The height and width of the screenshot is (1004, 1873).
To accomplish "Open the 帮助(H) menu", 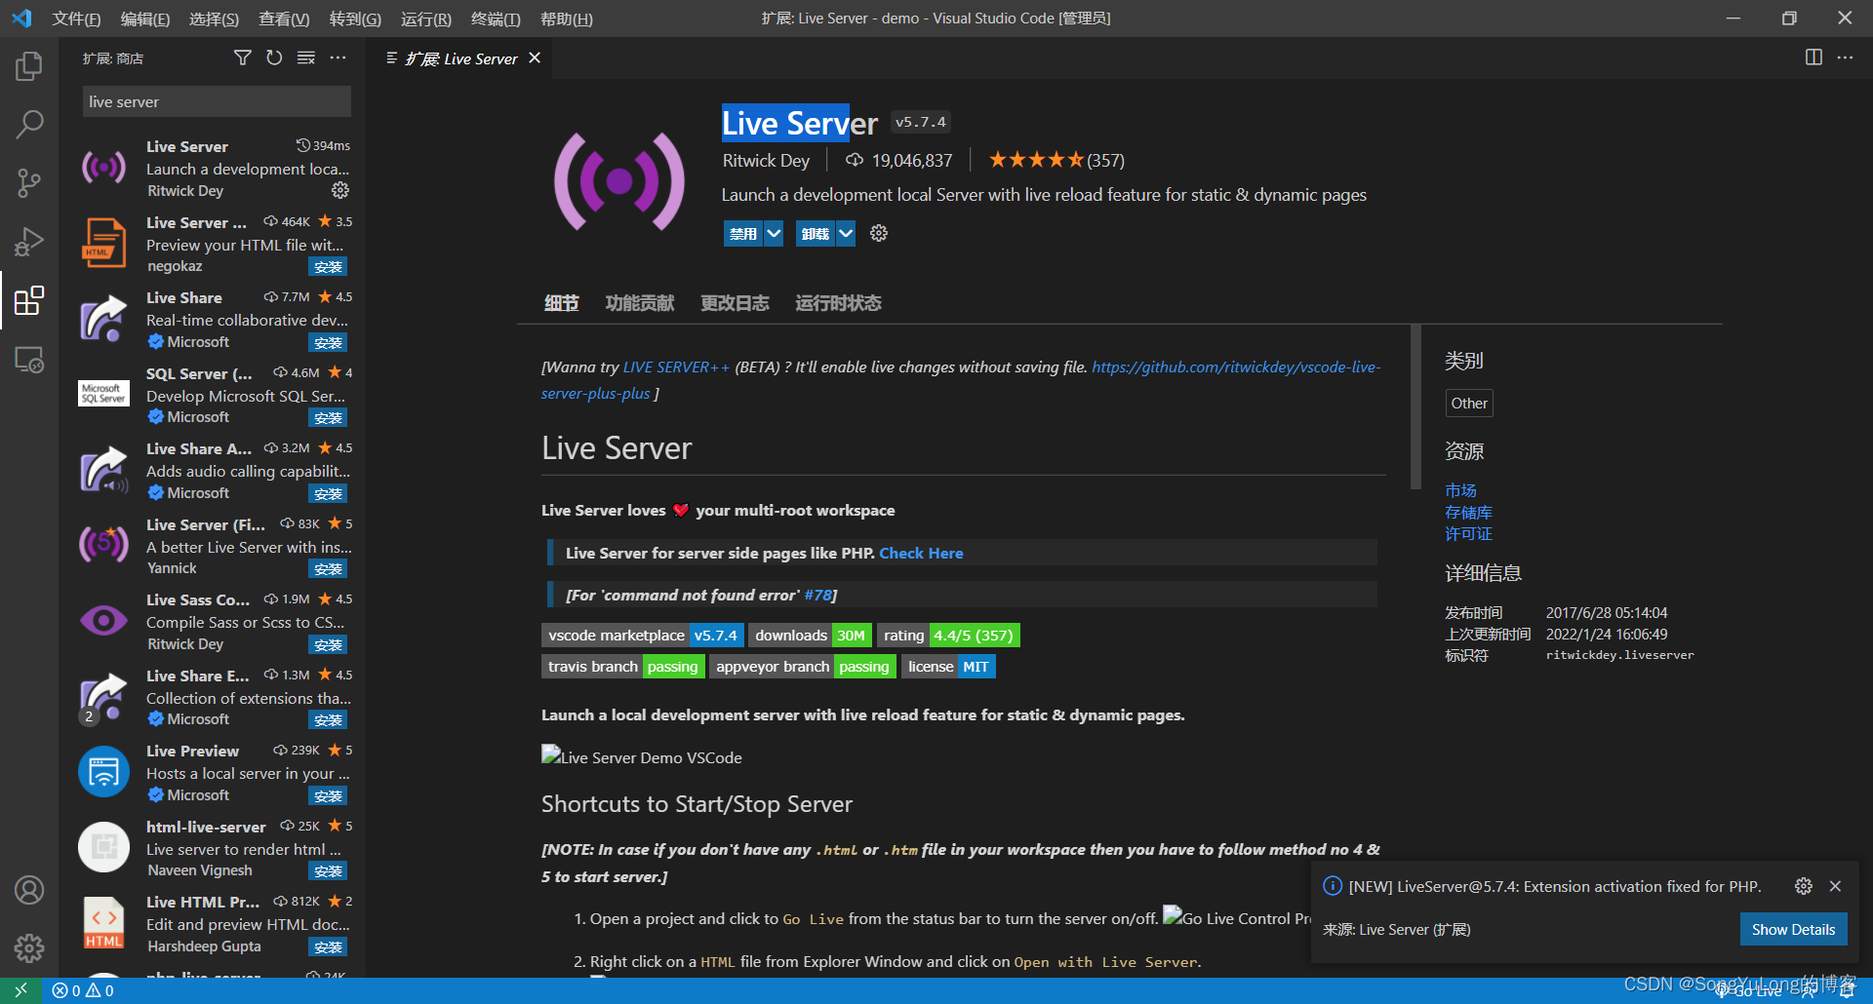I will [566, 19].
